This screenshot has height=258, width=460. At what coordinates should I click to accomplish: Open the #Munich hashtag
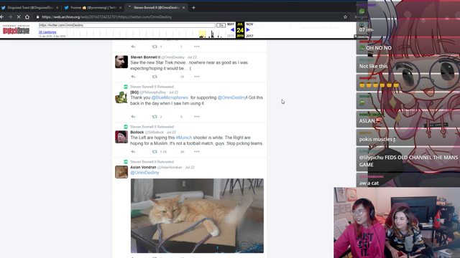tap(184, 138)
